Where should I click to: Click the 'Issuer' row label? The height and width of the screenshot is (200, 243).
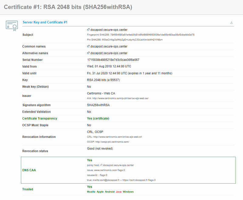point(27,96)
